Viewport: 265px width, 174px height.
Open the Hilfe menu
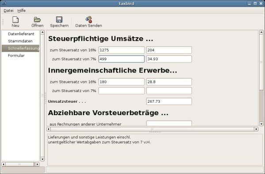(22, 11)
